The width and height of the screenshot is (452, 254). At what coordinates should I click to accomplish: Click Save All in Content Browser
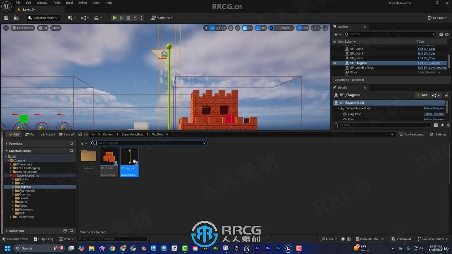click(67, 134)
